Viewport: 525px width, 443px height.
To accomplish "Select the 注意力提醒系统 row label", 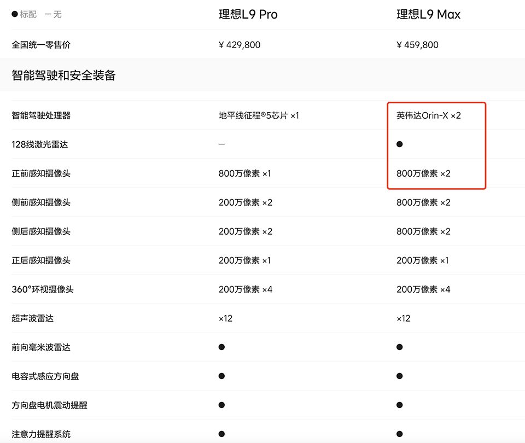I will [41, 434].
